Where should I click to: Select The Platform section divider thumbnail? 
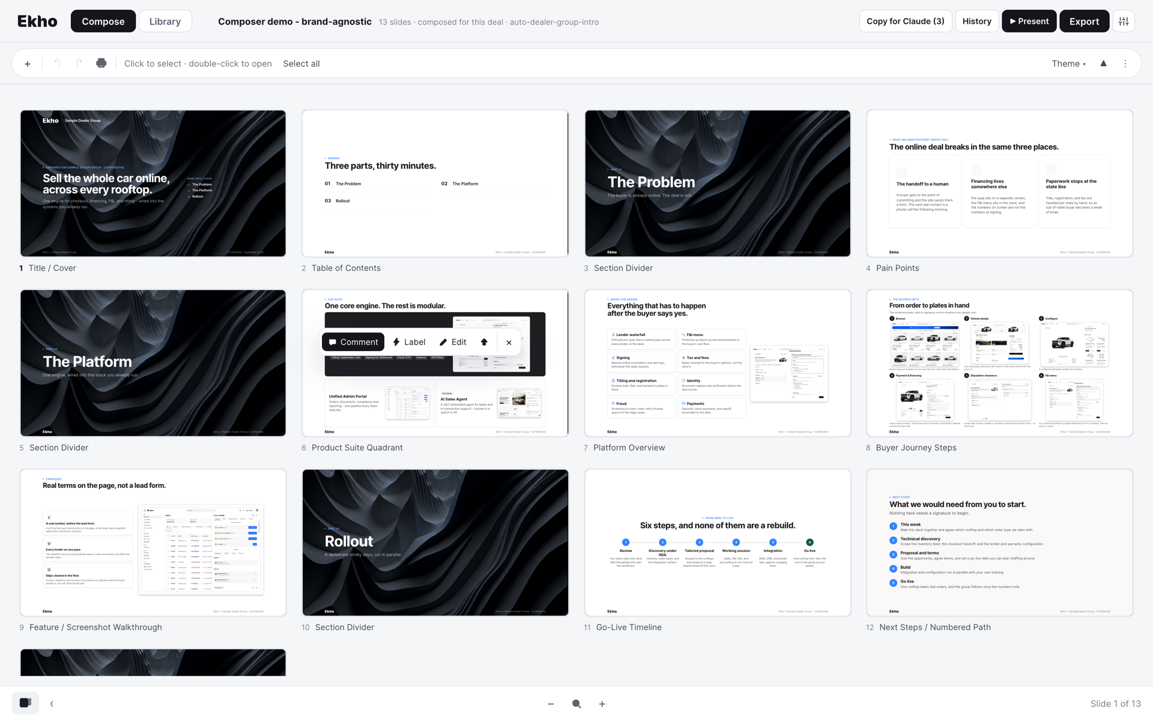[153, 363]
